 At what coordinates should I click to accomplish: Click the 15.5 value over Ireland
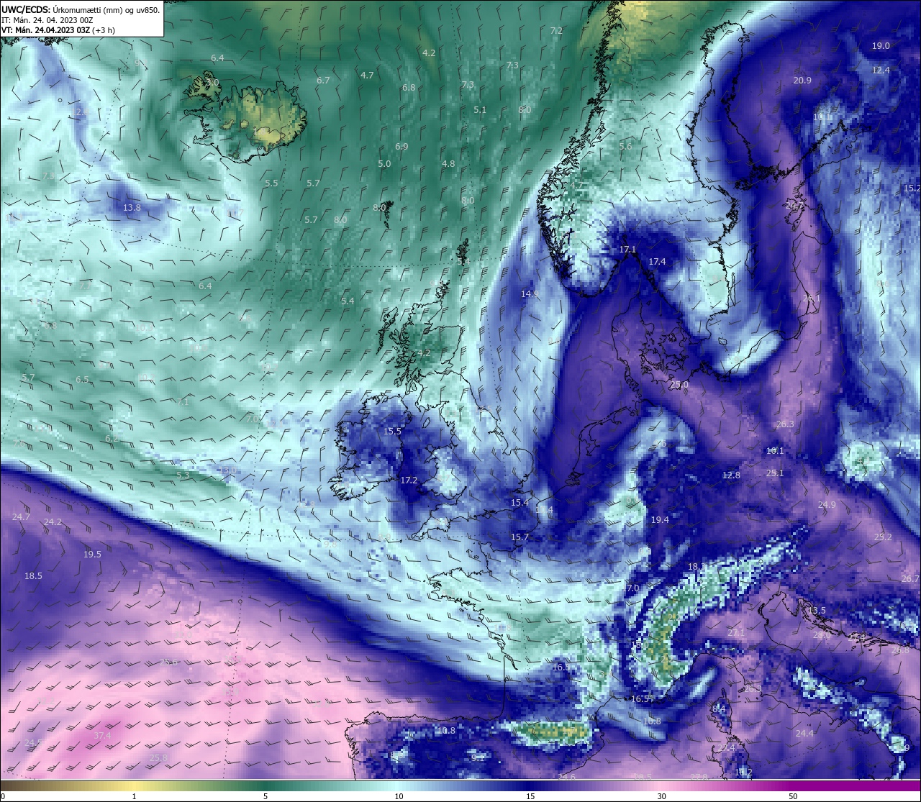392,432
